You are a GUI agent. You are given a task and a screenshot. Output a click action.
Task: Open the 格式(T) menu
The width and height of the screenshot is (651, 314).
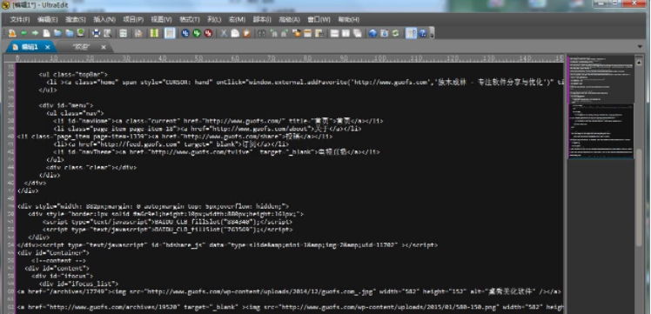point(190,19)
